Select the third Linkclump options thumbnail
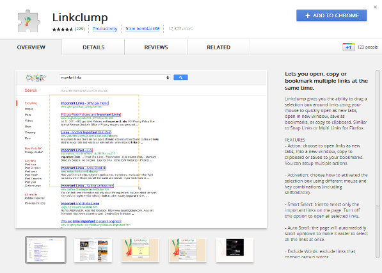 click(140, 250)
